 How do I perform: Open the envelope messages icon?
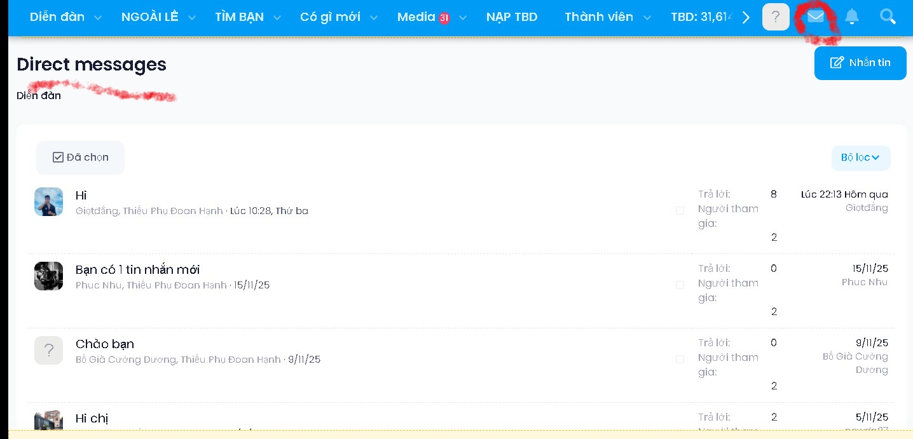click(x=815, y=17)
